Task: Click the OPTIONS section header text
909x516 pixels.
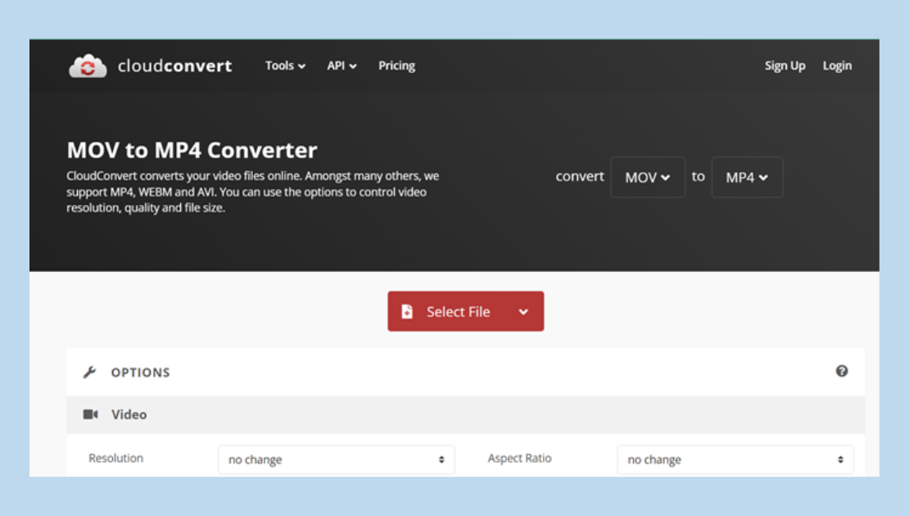Action: click(140, 373)
